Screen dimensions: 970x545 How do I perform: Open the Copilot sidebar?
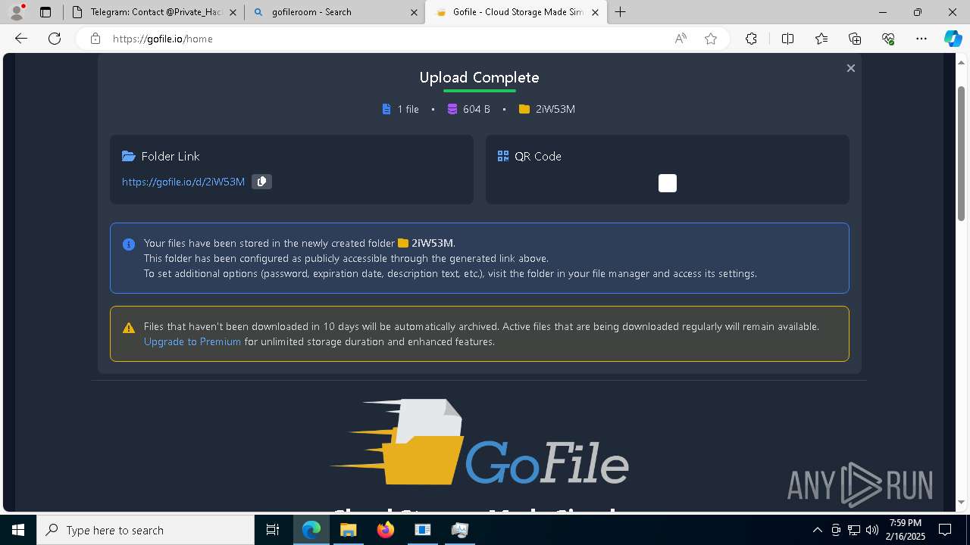(x=953, y=39)
